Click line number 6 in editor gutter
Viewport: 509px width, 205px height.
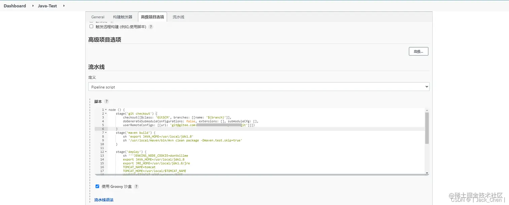click(102, 129)
